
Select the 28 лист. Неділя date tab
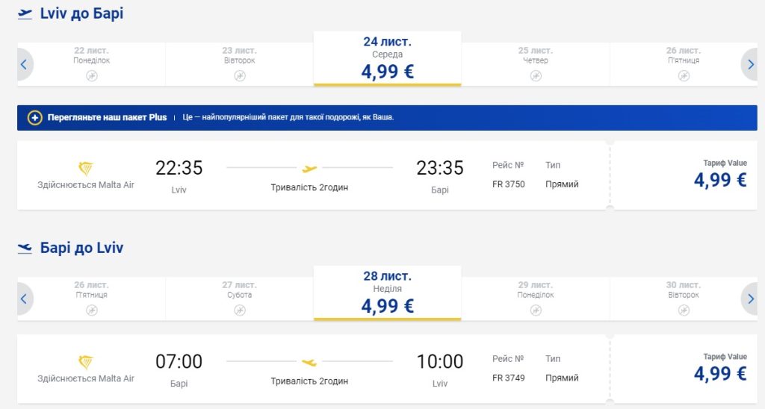387,293
